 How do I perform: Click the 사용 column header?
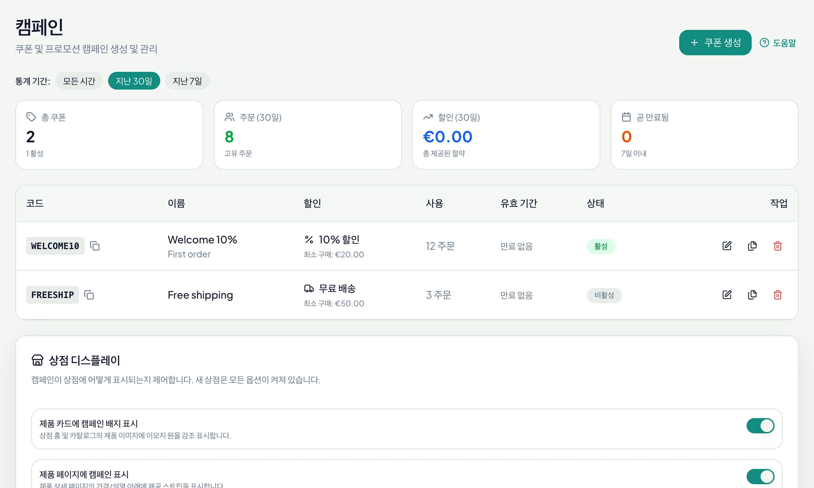click(434, 203)
